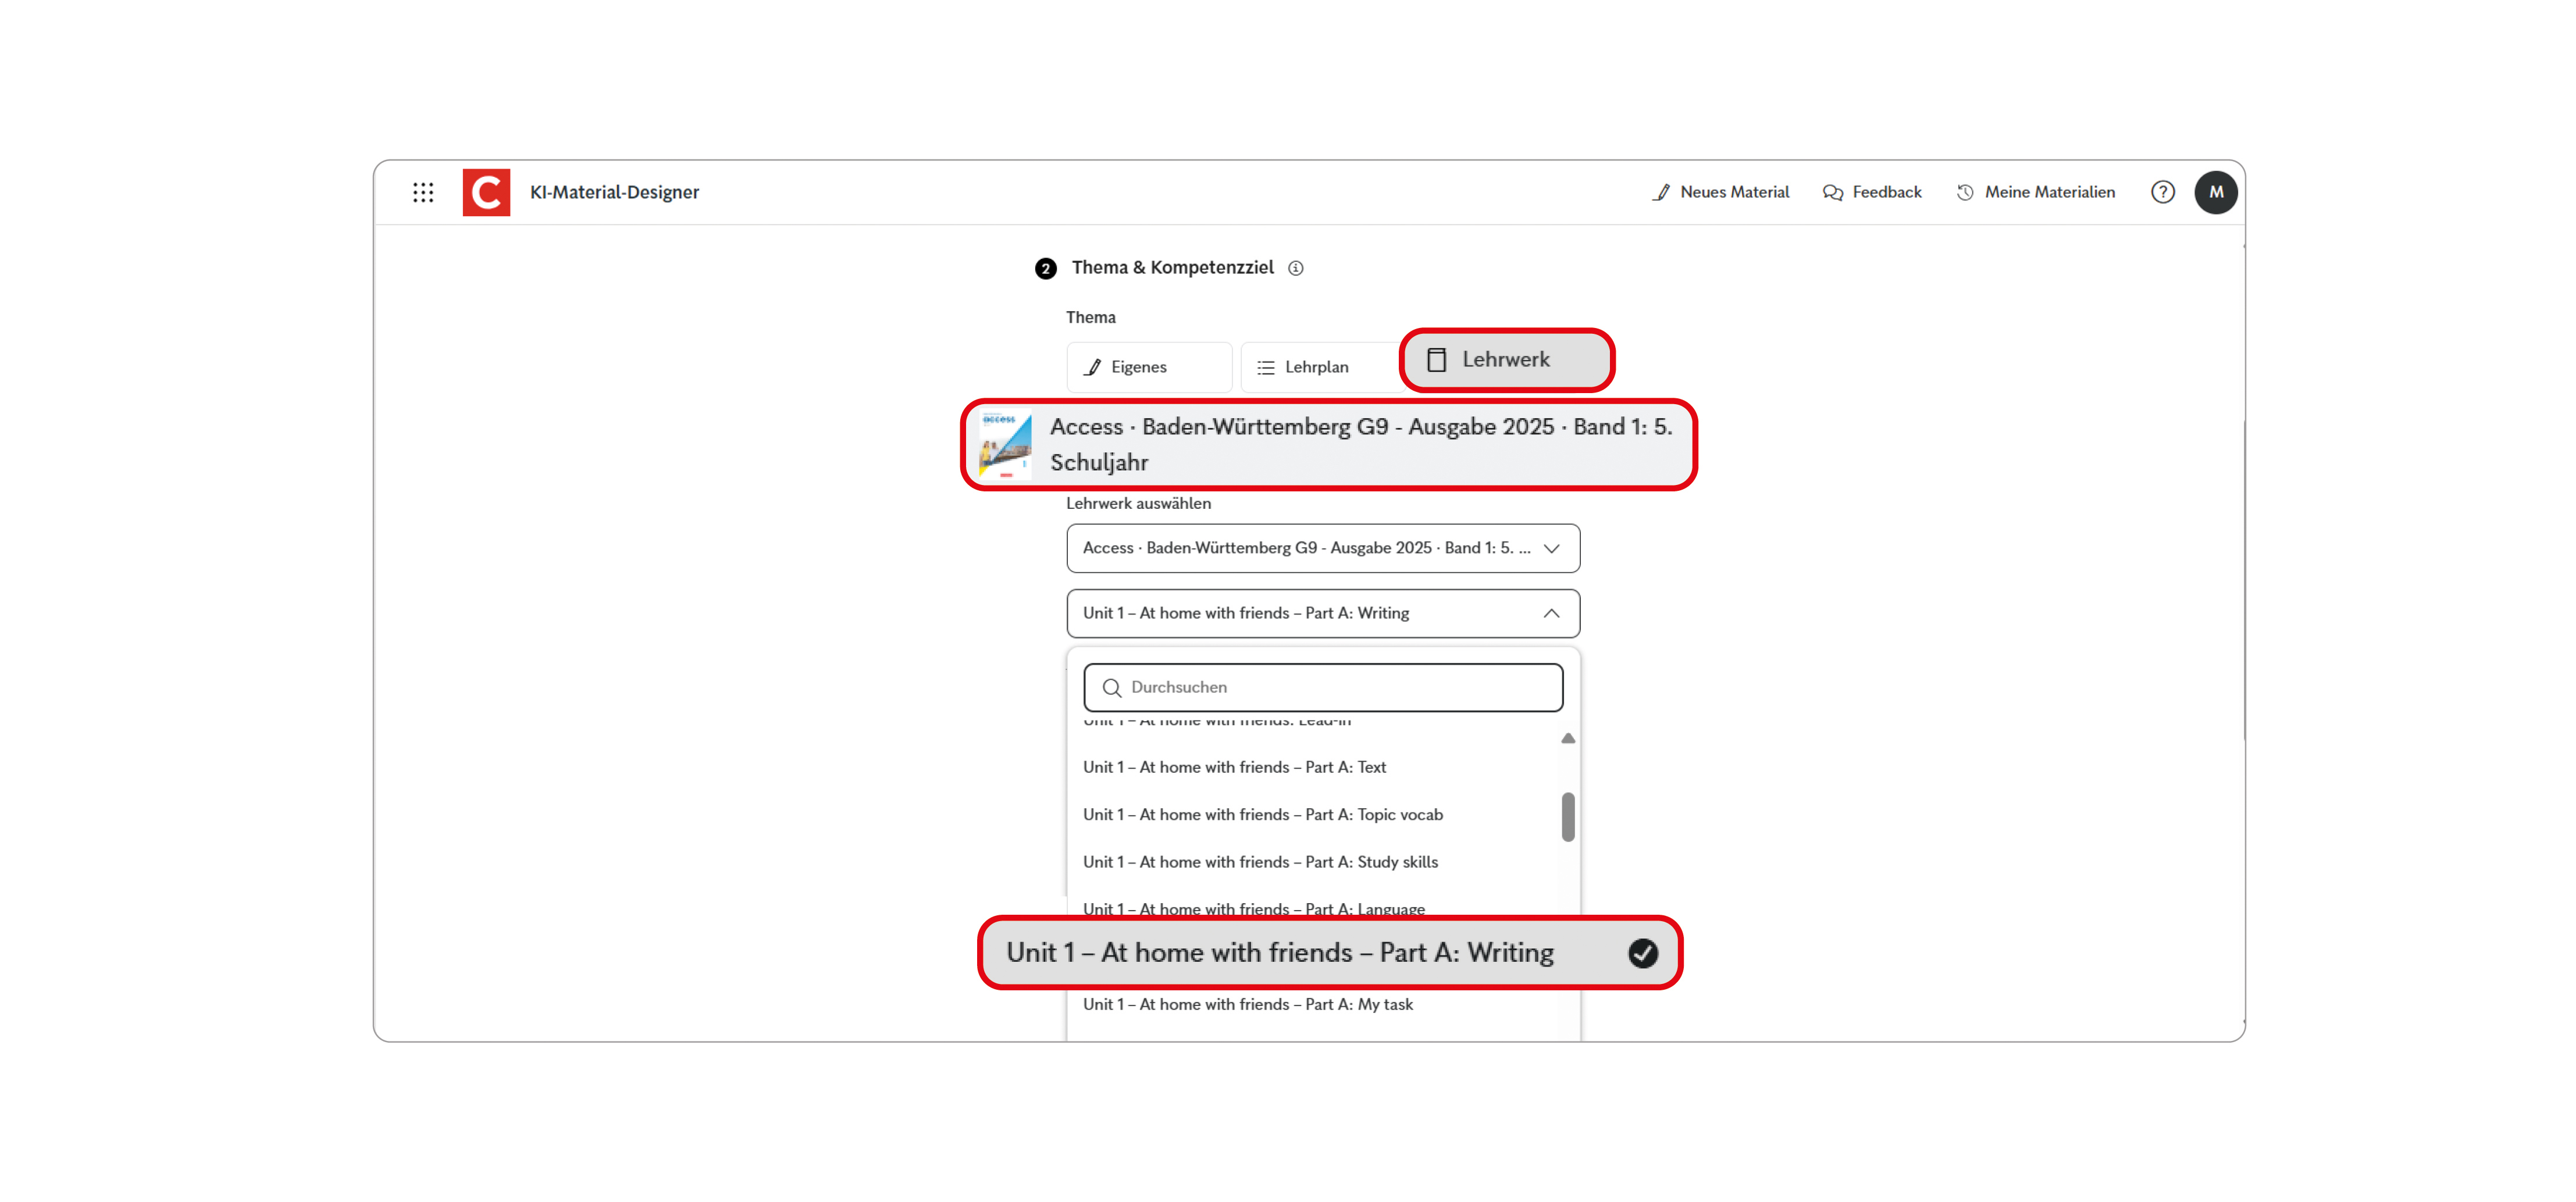Image resolution: width=2576 pixels, height=1202 pixels.
Task: Click Neues Material
Action: coord(1735,192)
